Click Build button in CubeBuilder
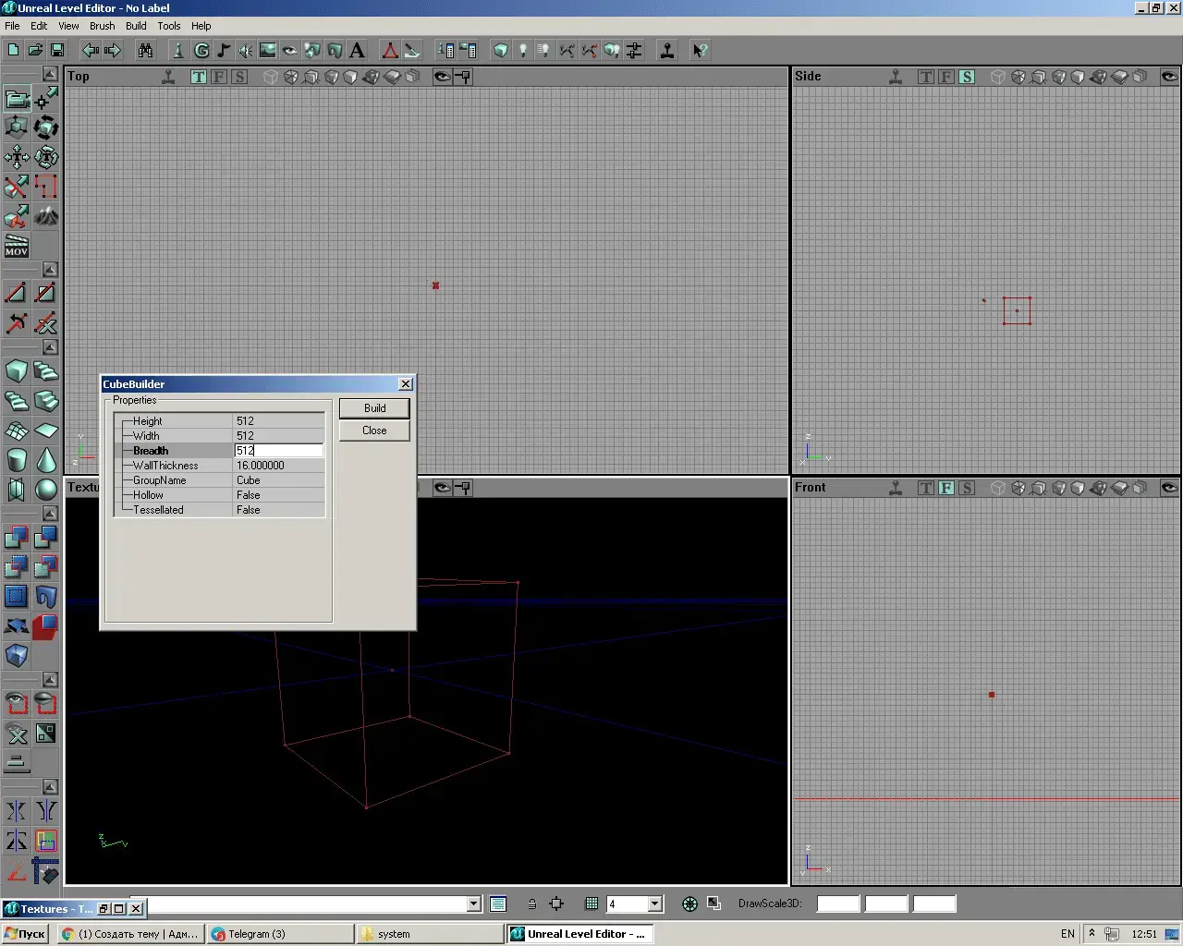The width and height of the screenshot is (1183, 946). click(374, 408)
